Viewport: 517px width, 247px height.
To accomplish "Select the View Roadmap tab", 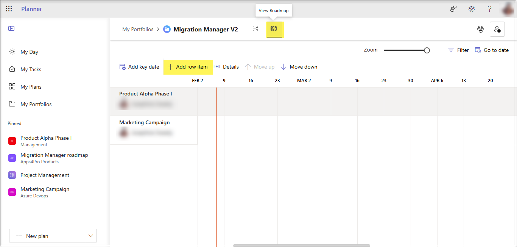I will (274, 29).
